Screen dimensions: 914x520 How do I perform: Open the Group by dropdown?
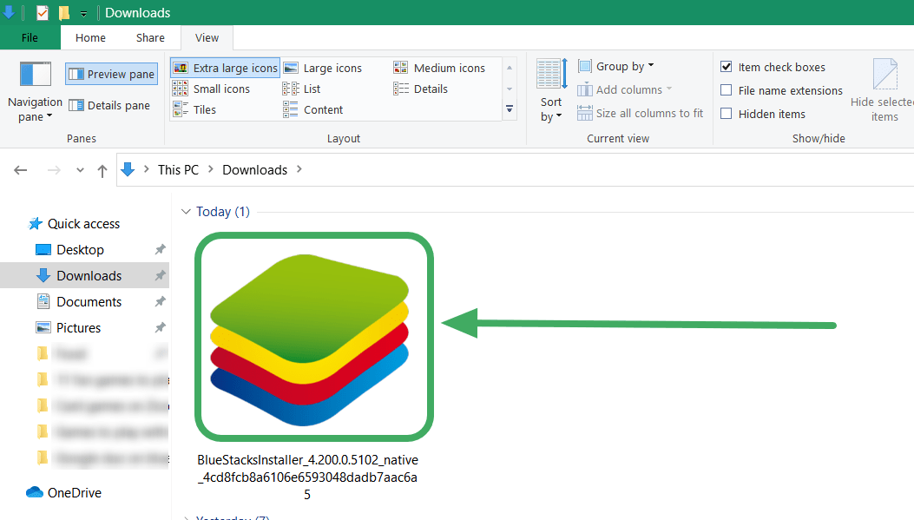[616, 67]
